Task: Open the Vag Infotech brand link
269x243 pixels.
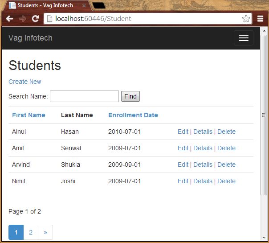Action: (x=30, y=38)
